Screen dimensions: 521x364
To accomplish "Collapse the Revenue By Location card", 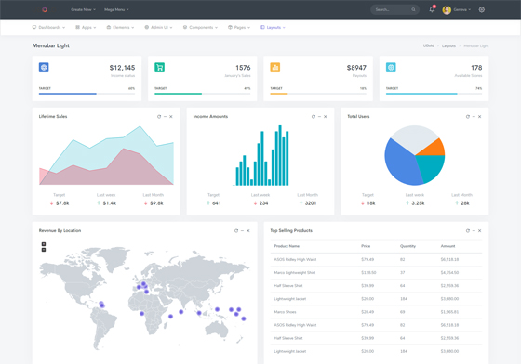I will [242, 230].
